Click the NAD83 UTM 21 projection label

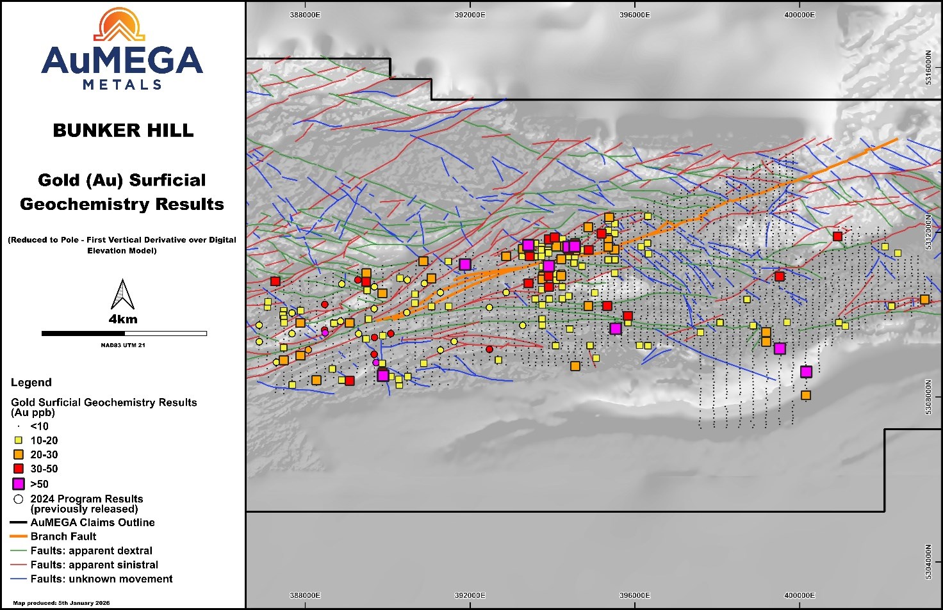[x=123, y=345]
